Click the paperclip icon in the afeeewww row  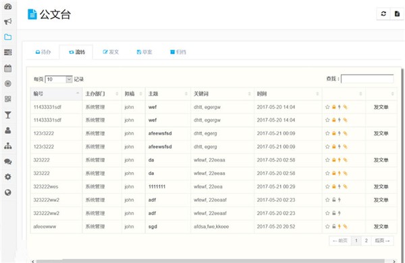[x=345, y=227]
